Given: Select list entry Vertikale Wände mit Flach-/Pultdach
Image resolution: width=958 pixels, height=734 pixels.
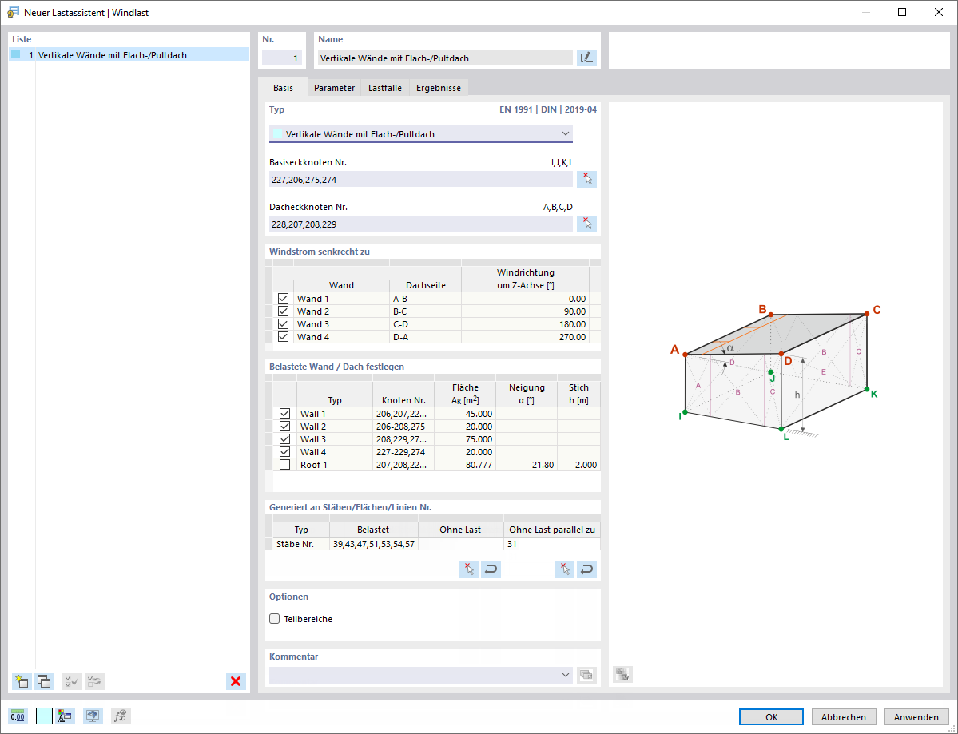Looking at the screenshot, I should (x=129, y=55).
